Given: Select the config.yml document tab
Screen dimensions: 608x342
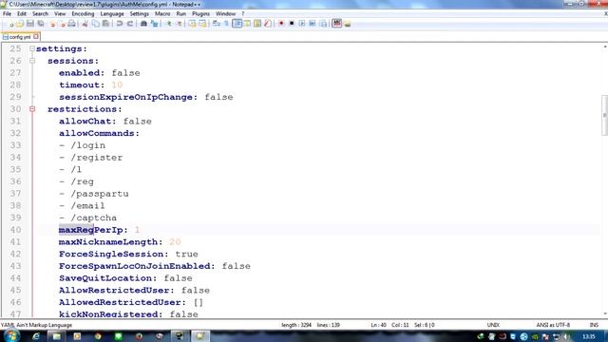Looking at the screenshot, I should click(x=19, y=37).
